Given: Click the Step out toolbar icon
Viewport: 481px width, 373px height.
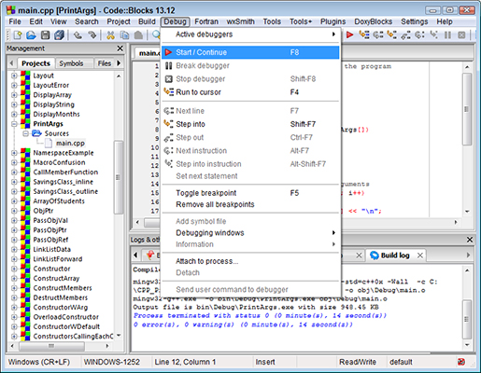Looking at the screenshot, I should tap(405, 35).
